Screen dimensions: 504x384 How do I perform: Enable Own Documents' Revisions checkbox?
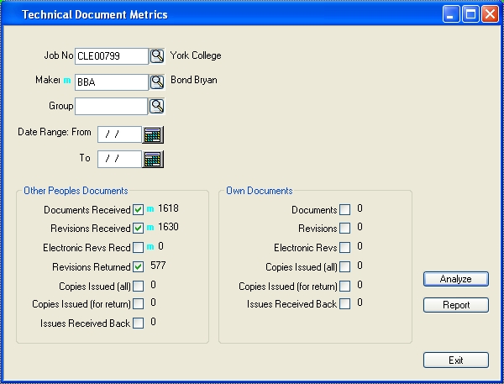coord(345,228)
